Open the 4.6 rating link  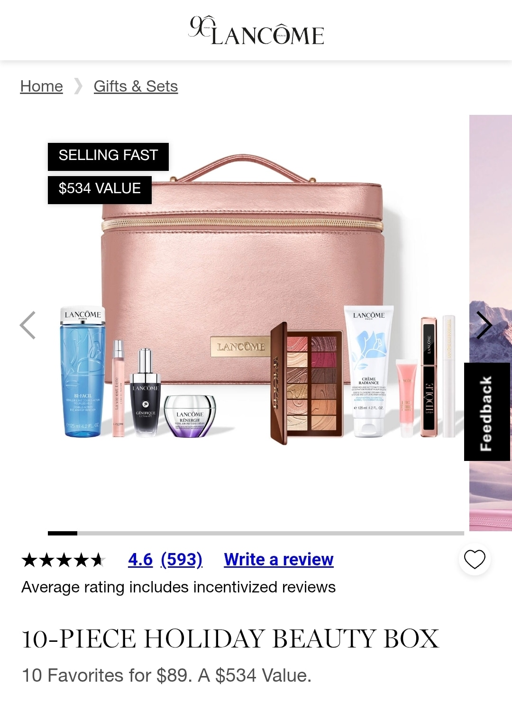(x=140, y=560)
